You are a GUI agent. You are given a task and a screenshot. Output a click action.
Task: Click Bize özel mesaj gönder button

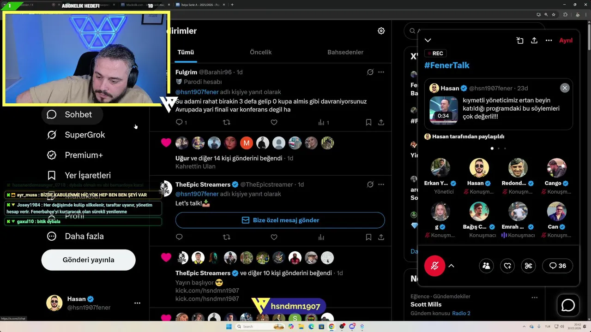click(x=280, y=220)
